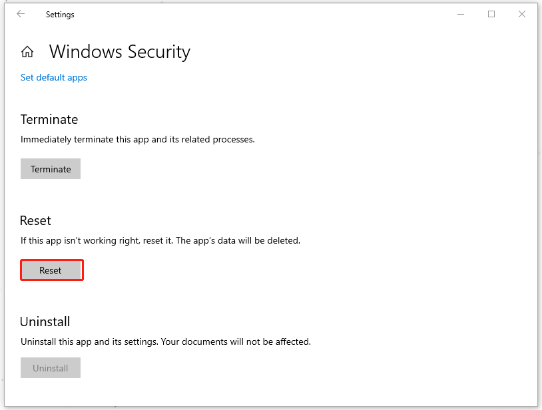Screen dimensions: 542x410
Task: Click the grayed-out Uninstall button
Action: pos(50,367)
